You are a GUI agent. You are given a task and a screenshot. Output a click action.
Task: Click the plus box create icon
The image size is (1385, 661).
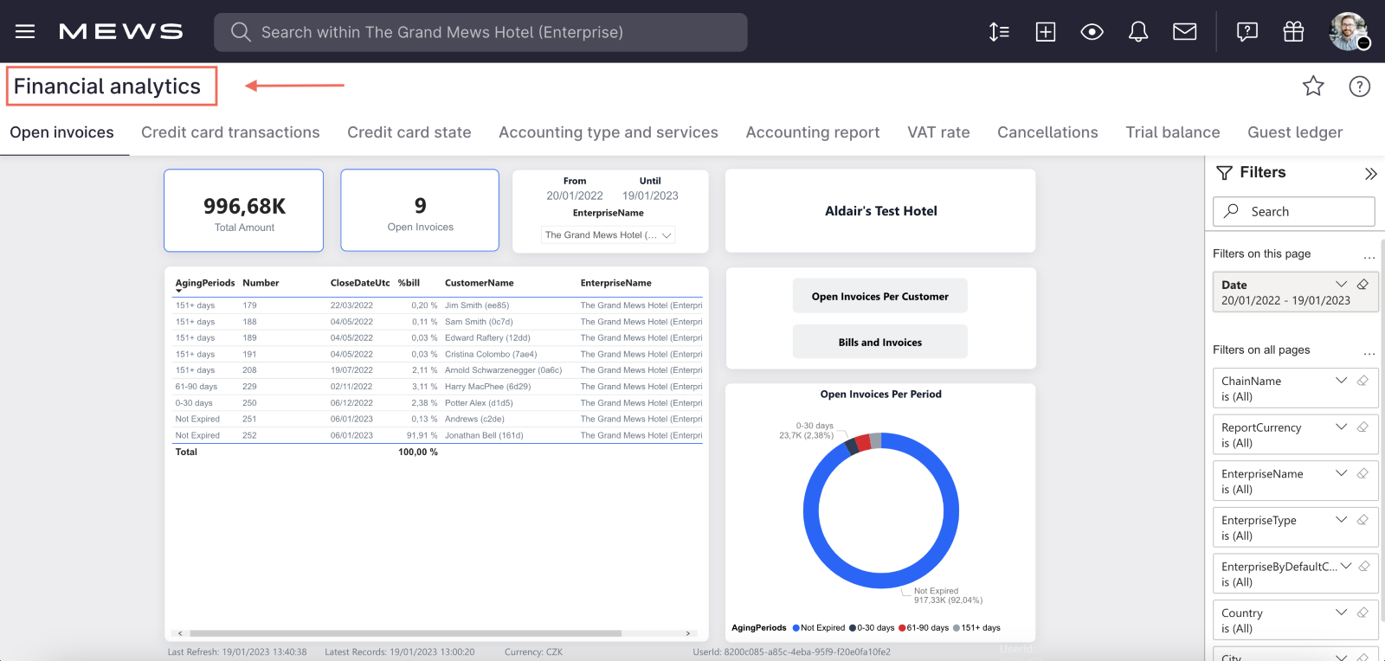[1046, 32]
